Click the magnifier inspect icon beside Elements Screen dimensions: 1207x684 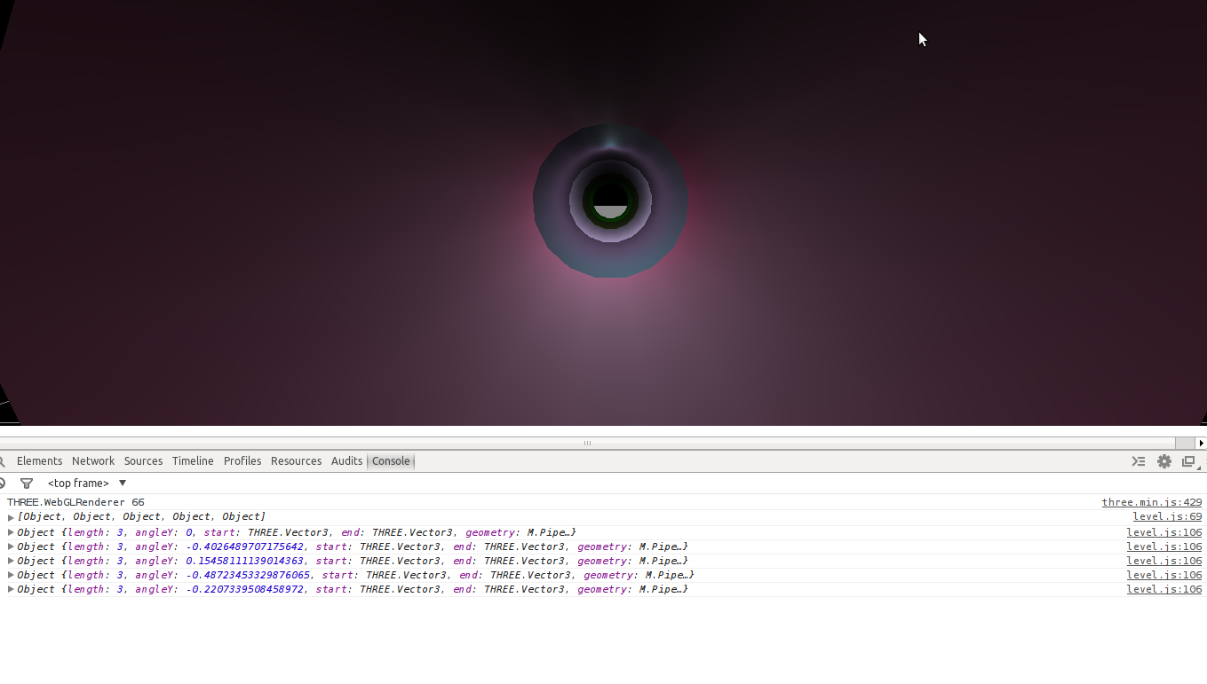point(3,461)
